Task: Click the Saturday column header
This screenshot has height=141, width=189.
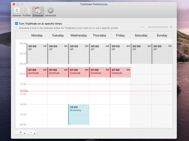Action: [141, 35]
